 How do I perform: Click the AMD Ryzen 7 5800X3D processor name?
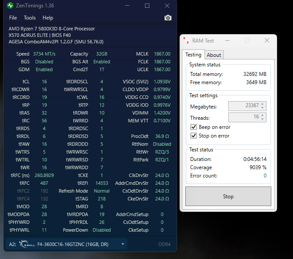pos(52,29)
